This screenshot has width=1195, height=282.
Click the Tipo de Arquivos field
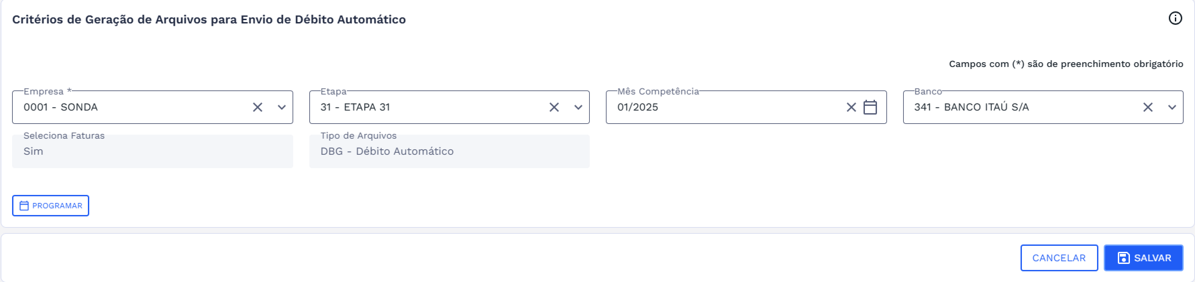(x=449, y=151)
